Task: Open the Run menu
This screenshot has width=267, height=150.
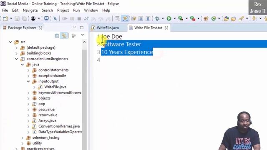Action: point(76,10)
